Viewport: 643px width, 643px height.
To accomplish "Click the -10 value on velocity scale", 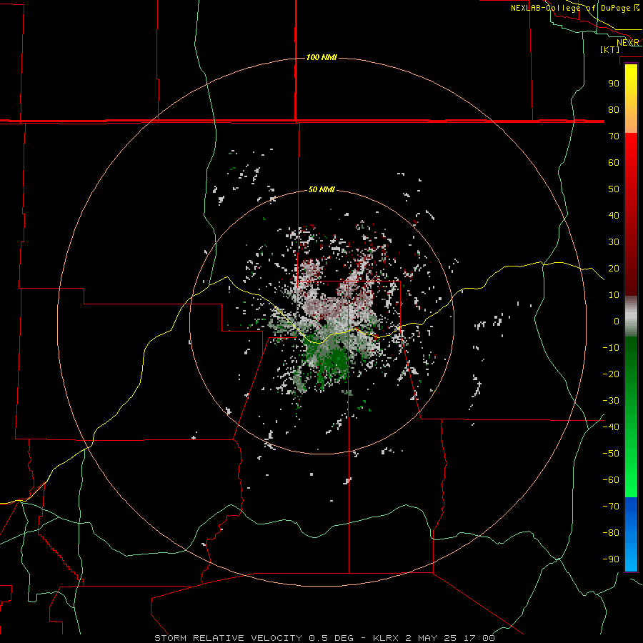I will tap(611, 348).
